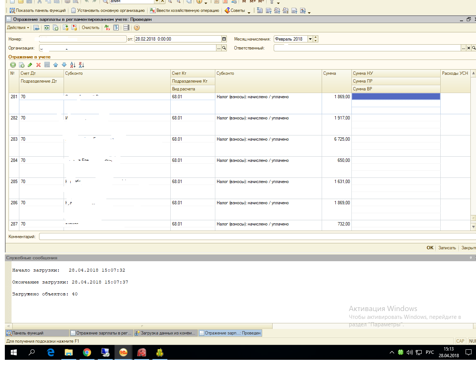Switch to Отражение зарплаты в рег... tab

pyautogui.click(x=101, y=333)
